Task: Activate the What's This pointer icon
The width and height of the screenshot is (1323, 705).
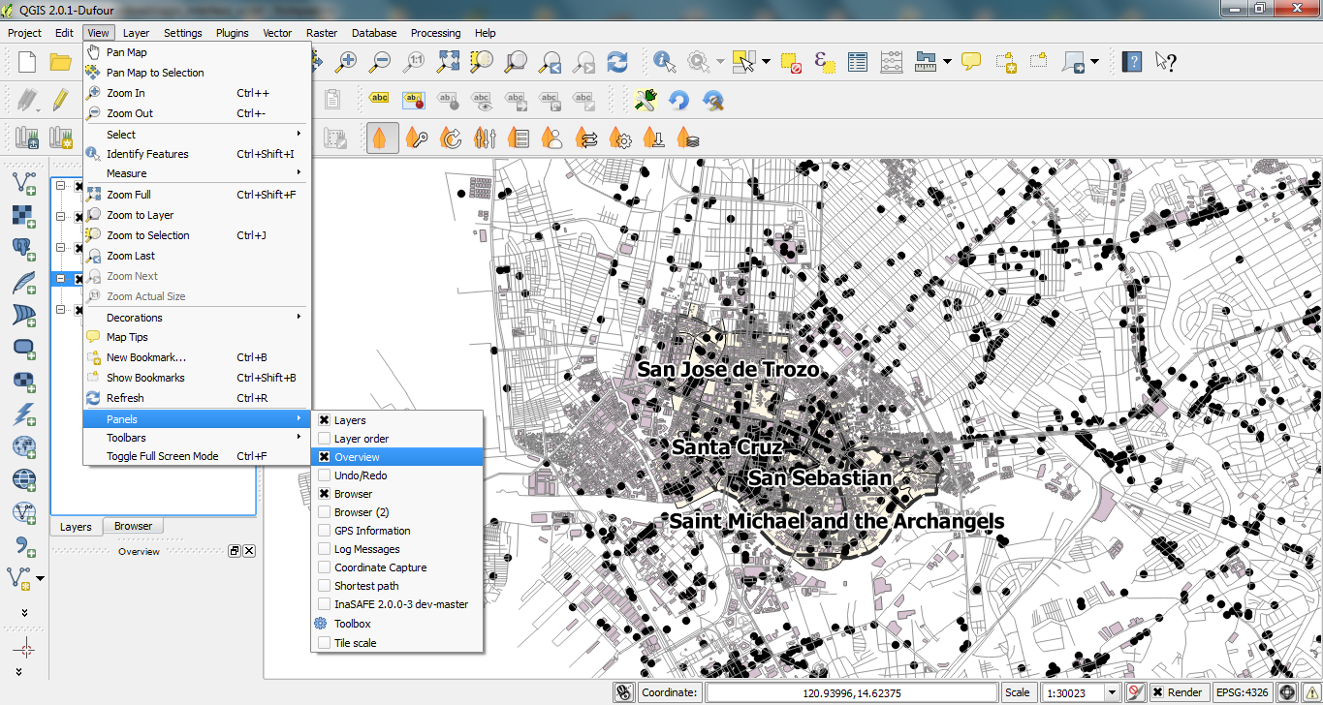Action: tap(1165, 62)
